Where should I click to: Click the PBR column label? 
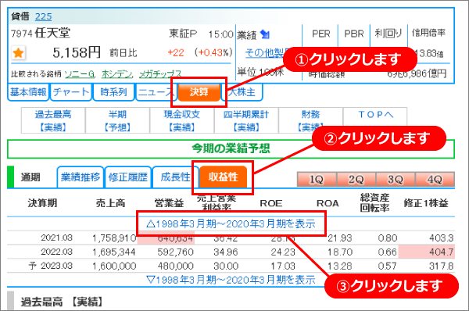click(x=354, y=34)
